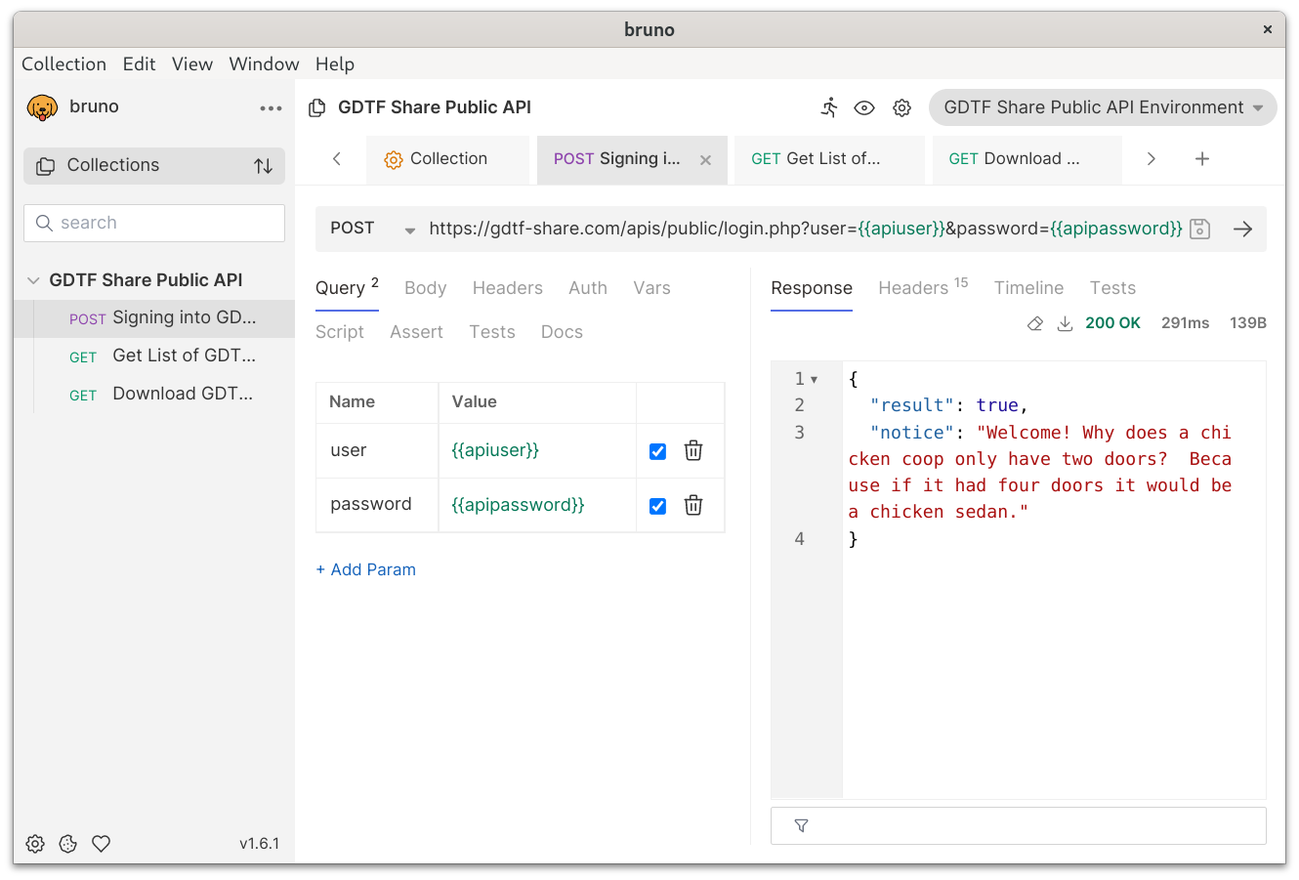Screen dimensions: 1299x880
Task: Click the Collections header button
Action: tap(154, 166)
